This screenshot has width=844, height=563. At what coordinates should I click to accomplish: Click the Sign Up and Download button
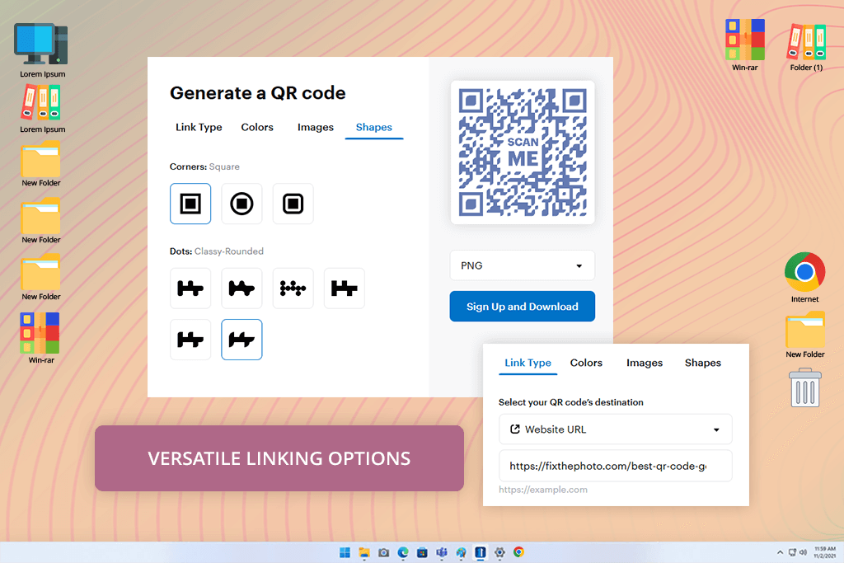coord(522,307)
